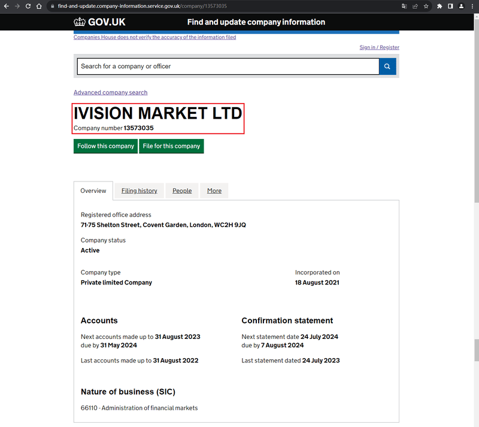Open the More tab
The width and height of the screenshot is (479, 427).
[x=214, y=190]
